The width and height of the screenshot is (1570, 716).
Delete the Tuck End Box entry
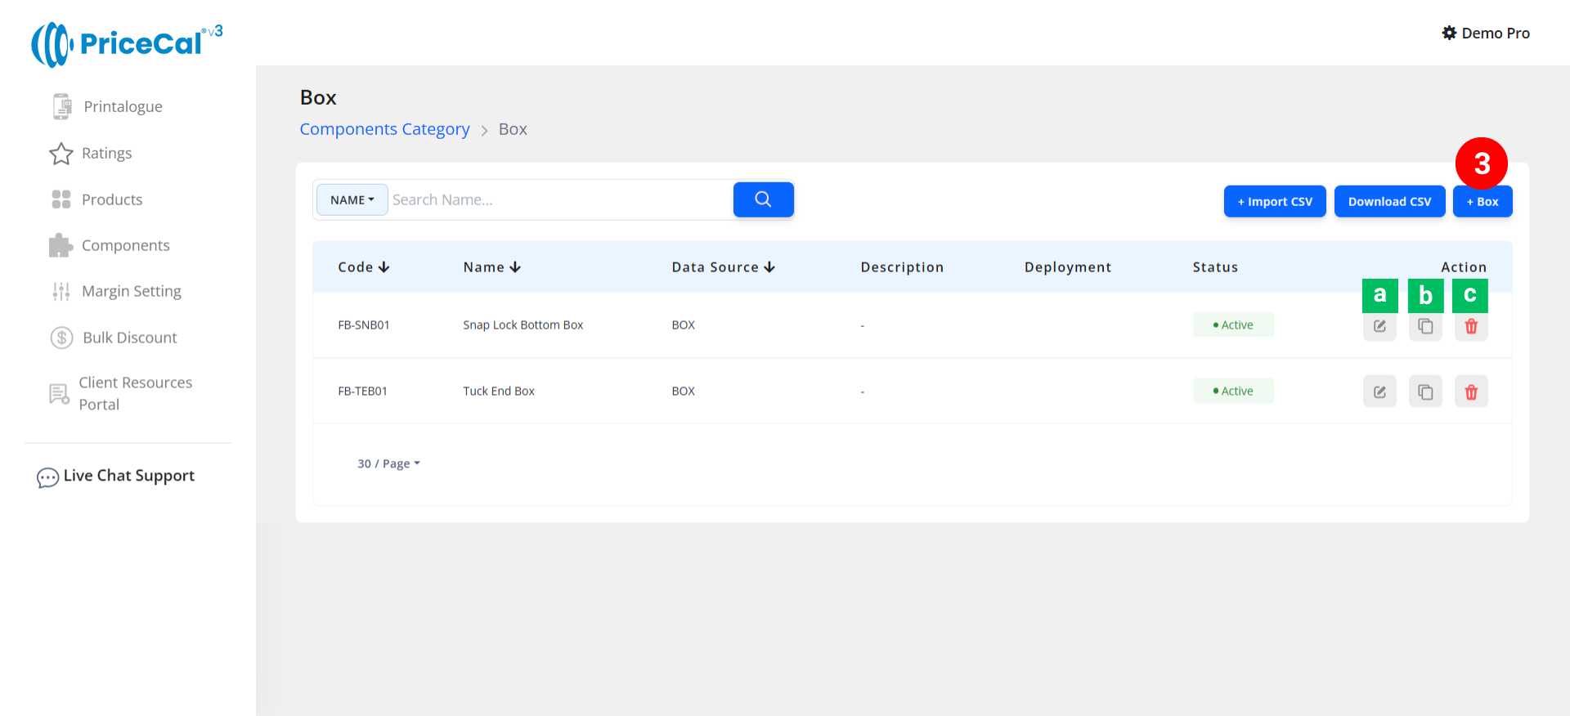click(1471, 392)
